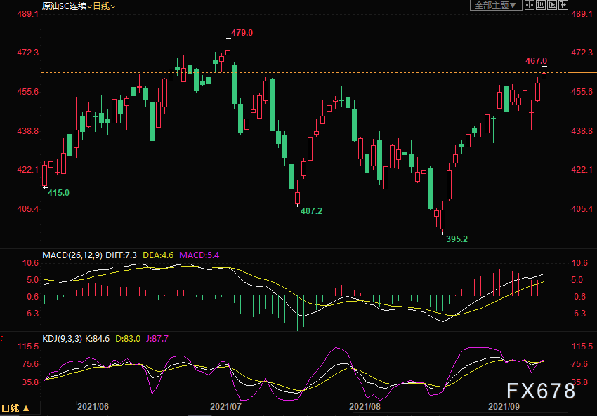The image size is (597, 416).
Task: Click the chart playback icon
Action: click(552, 6)
